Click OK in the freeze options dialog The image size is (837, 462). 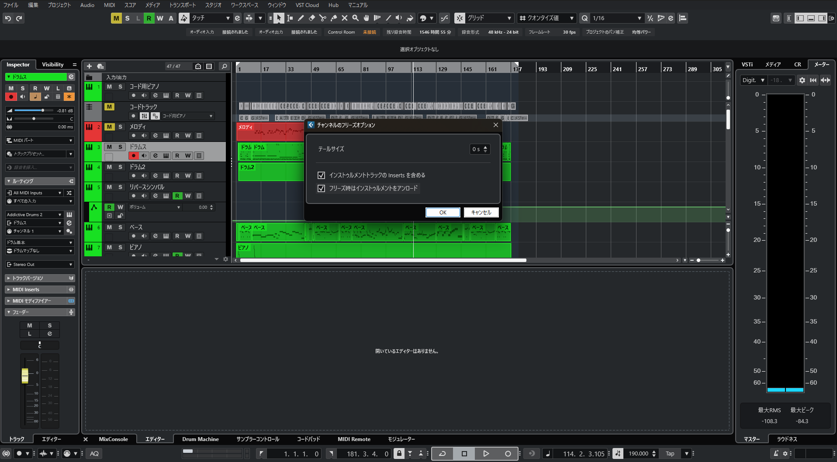(443, 213)
